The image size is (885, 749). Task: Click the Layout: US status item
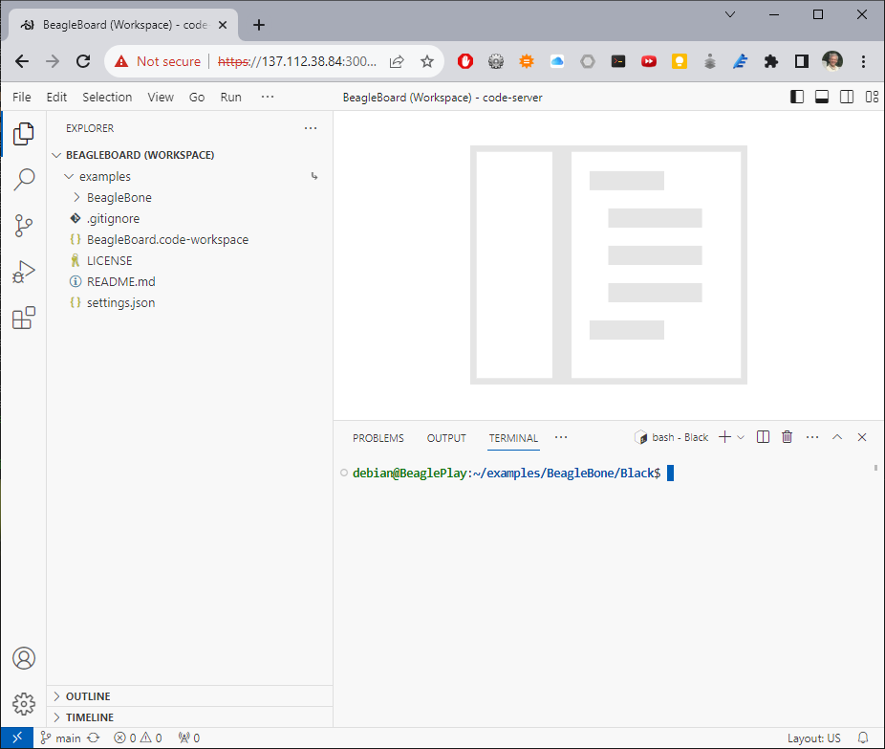pyautogui.click(x=813, y=738)
